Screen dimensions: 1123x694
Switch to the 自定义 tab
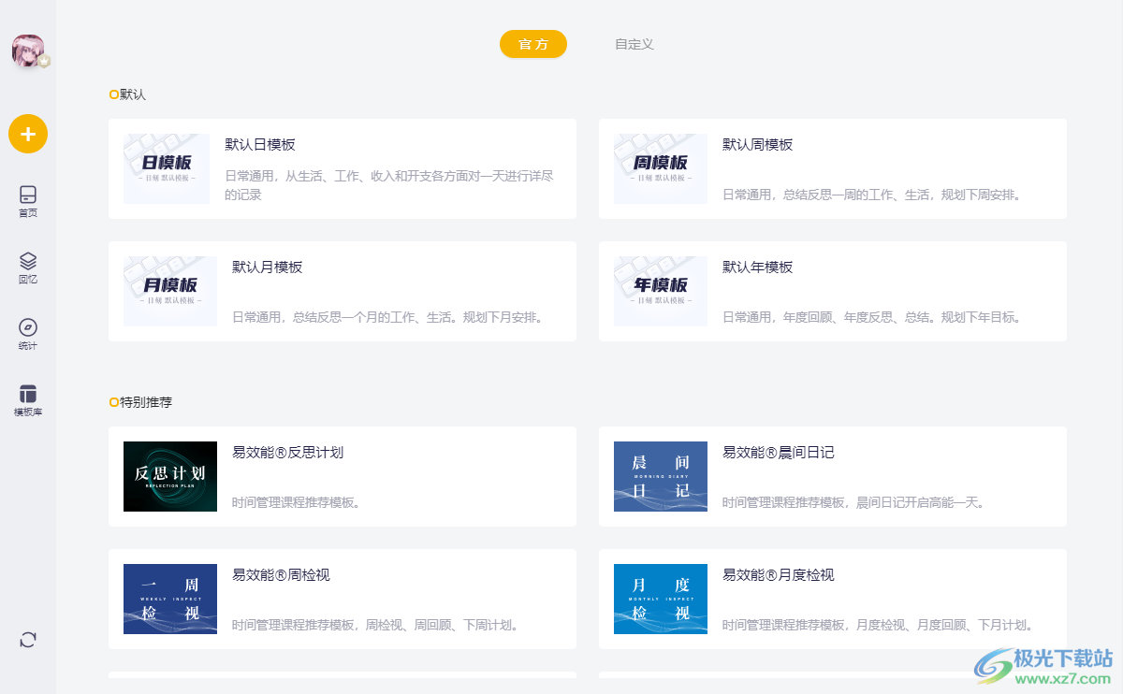(x=634, y=44)
